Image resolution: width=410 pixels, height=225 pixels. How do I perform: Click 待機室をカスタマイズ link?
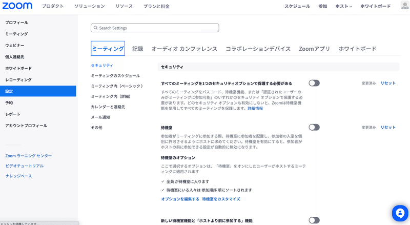[221, 199]
